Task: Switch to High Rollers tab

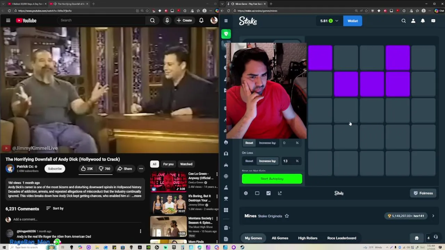Action: pos(308,238)
